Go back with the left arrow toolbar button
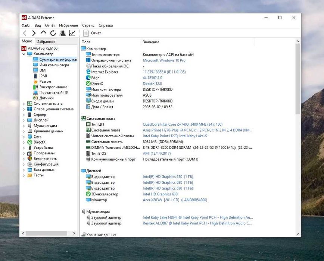The height and width of the screenshot is (261, 324). tap(25, 33)
